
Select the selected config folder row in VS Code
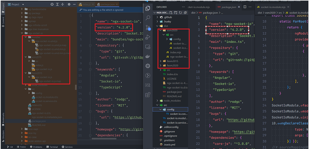coord(170,109)
